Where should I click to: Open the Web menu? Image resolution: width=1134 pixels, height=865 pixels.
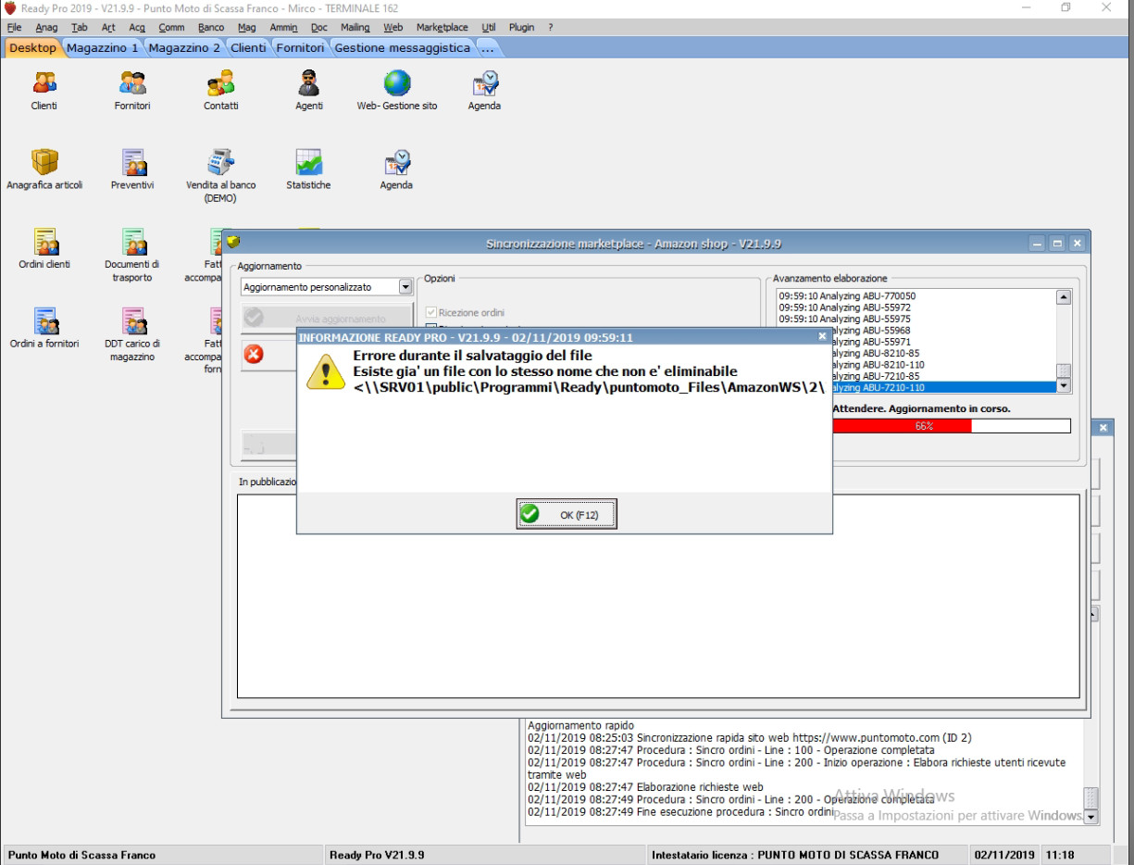coord(393,28)
